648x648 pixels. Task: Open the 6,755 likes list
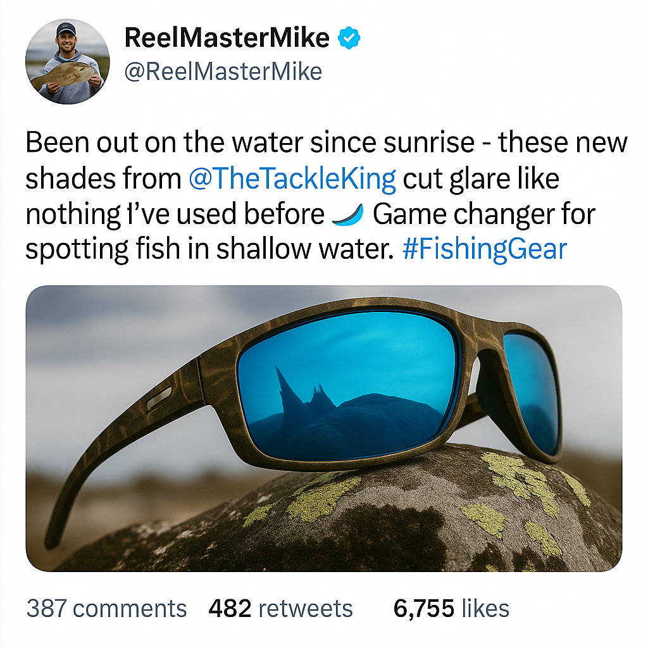[x=451, y=609]
